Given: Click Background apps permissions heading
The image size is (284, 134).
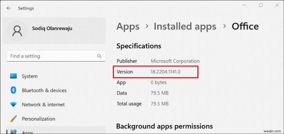Looking at the screenshot, I should click(164, 126).
